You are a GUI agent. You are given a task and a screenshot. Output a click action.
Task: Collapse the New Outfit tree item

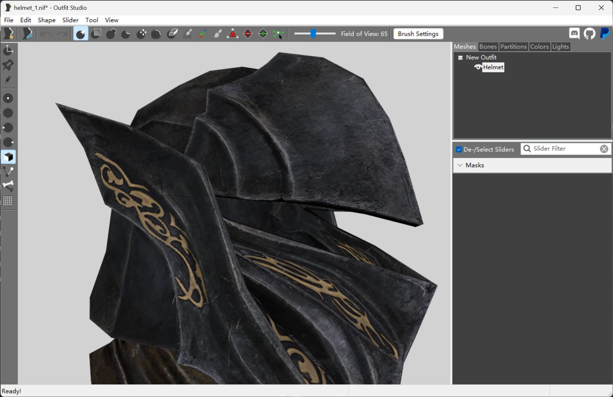[460, 57]
